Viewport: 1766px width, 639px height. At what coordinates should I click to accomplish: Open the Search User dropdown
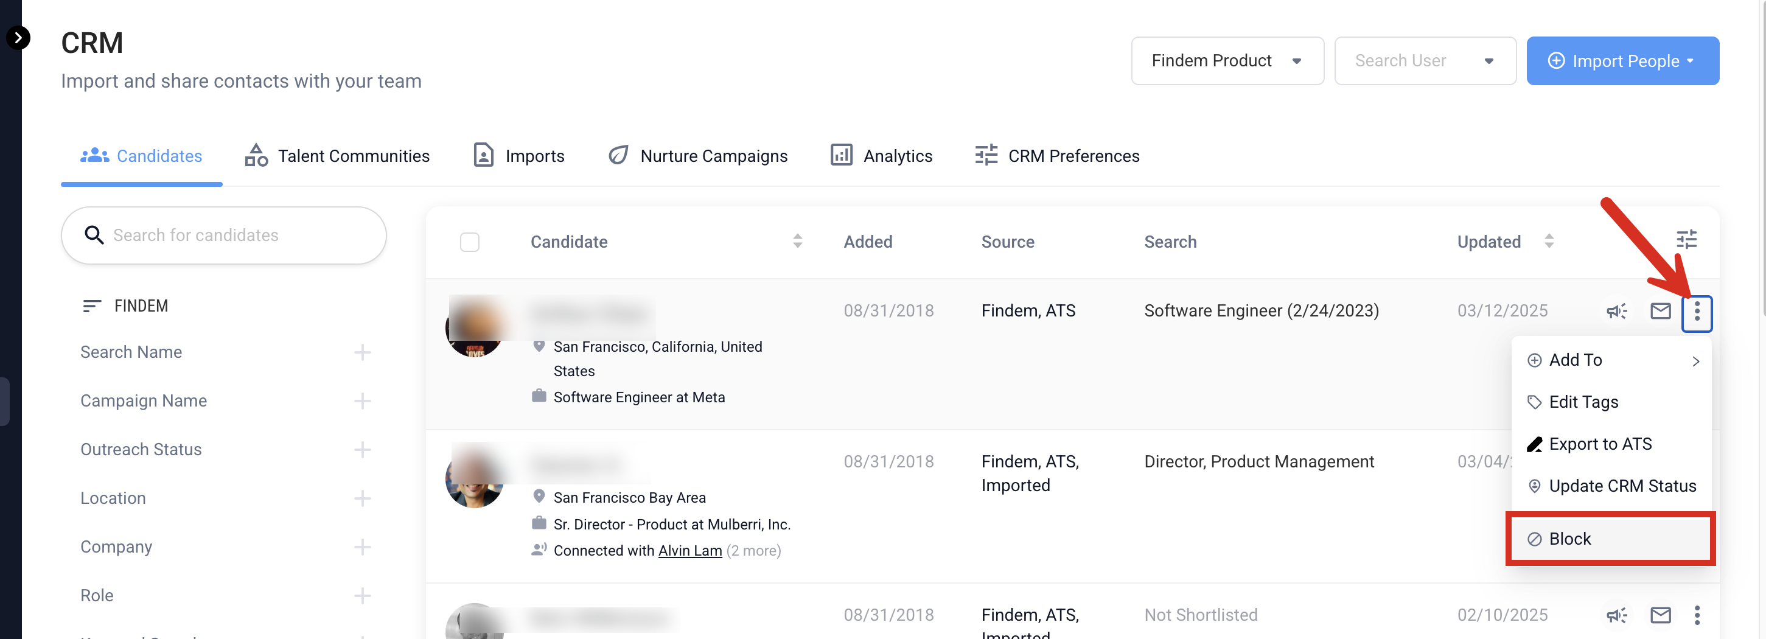pyautogui.click(x=1424, y=61)
